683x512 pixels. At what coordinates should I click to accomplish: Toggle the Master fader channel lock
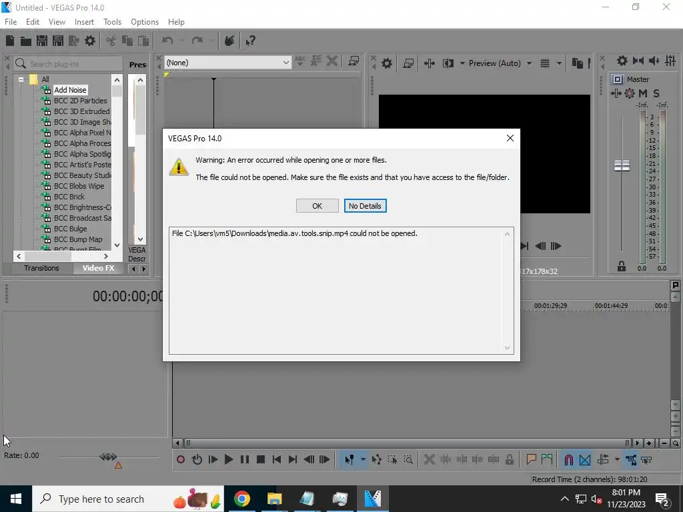tap(622, 266)
